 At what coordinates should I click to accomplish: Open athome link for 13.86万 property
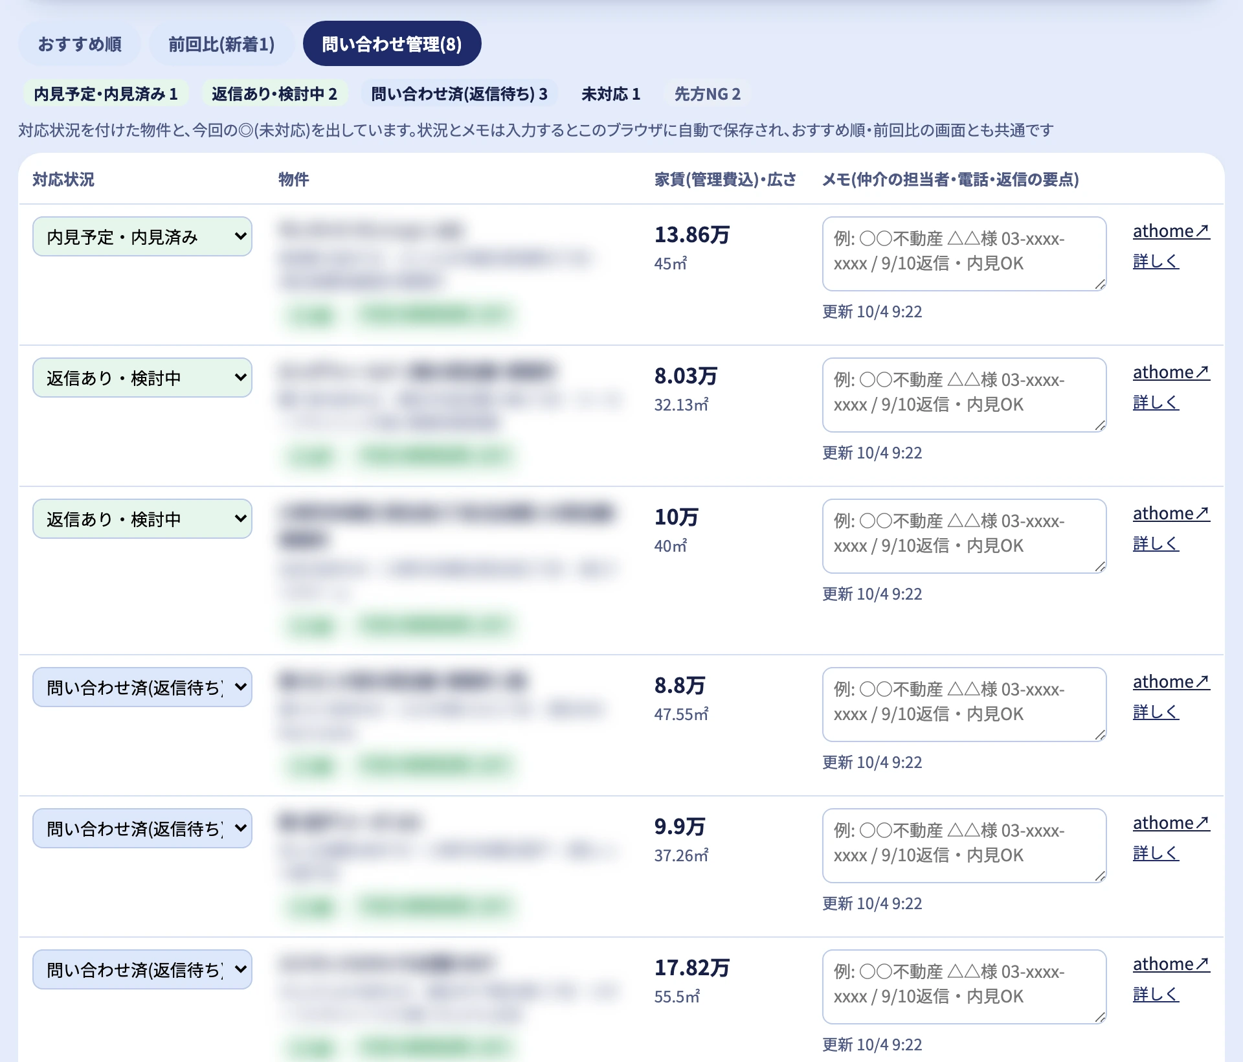pos(1171,231)
